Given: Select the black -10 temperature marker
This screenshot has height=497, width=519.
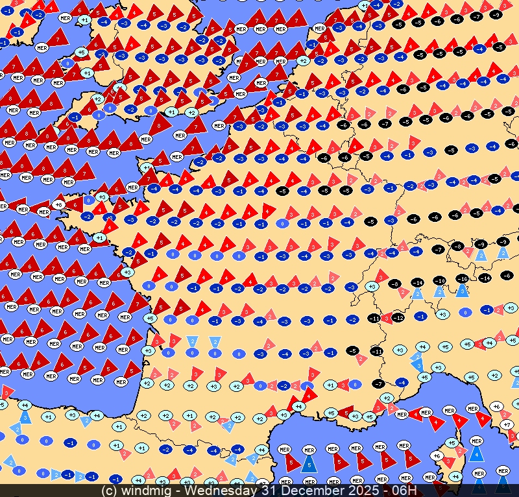Looking at the screenshot, I should pyautogui.click(x=439, y=280).
